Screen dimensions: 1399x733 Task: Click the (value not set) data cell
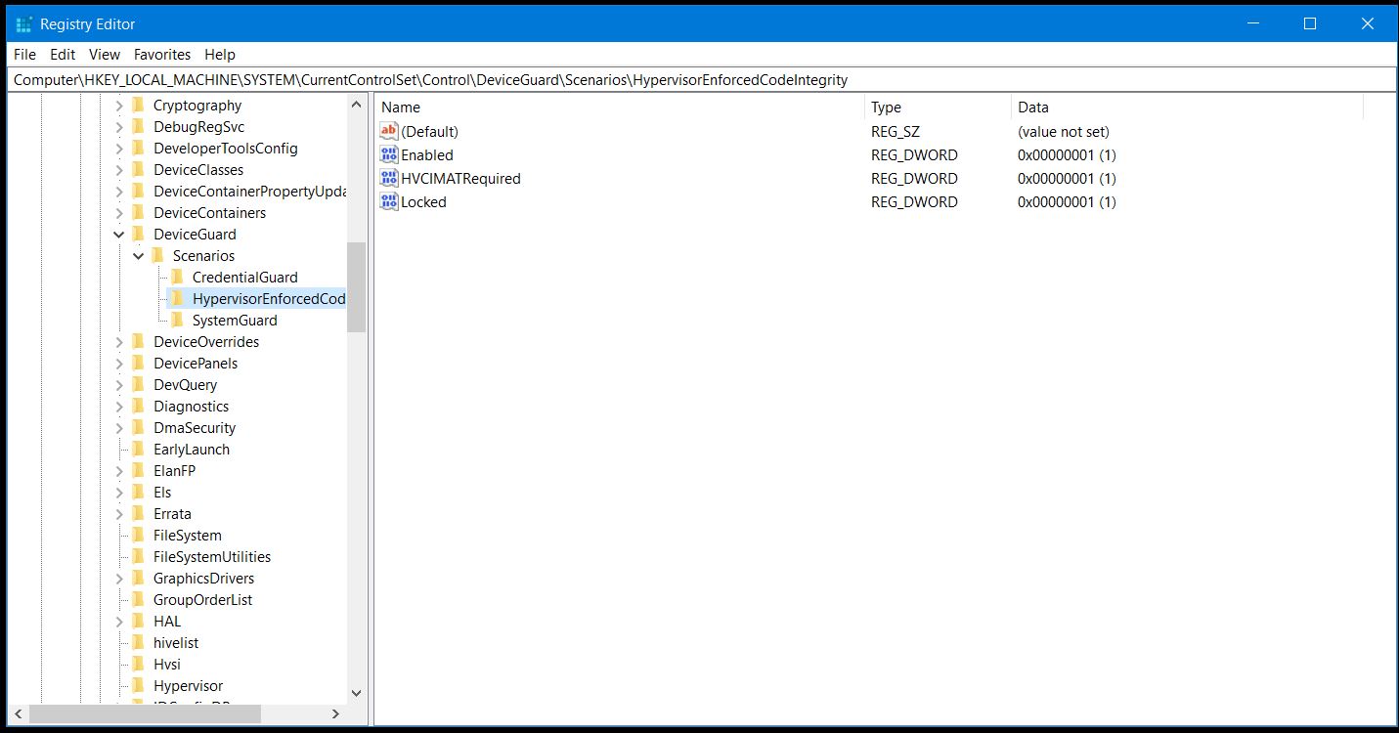pos(1064,131)
